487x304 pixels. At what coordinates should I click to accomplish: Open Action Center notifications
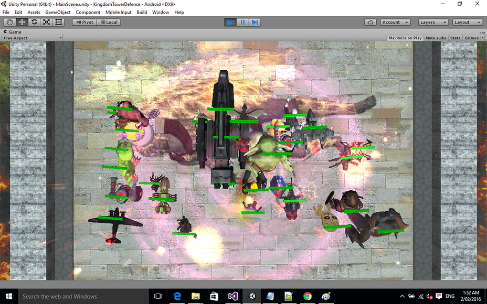tap(439, 296)
